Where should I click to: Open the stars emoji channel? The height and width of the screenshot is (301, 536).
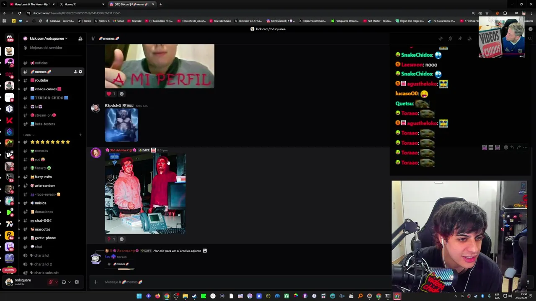pos(50,142)
